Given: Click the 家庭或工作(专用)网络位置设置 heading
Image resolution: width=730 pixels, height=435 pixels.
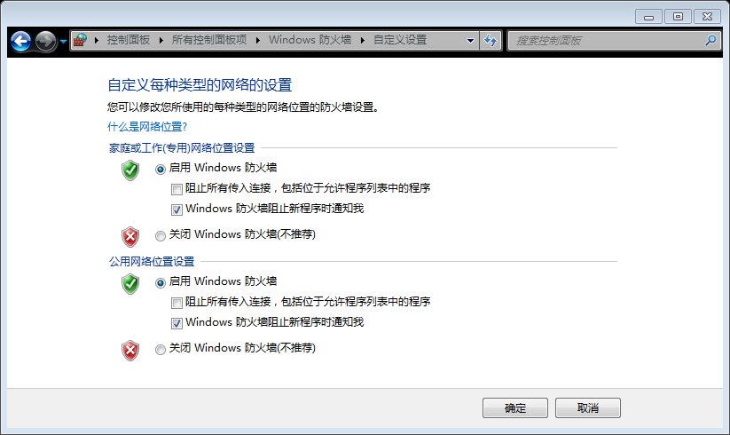Looking at the screenshot, I should coord(182,148).
